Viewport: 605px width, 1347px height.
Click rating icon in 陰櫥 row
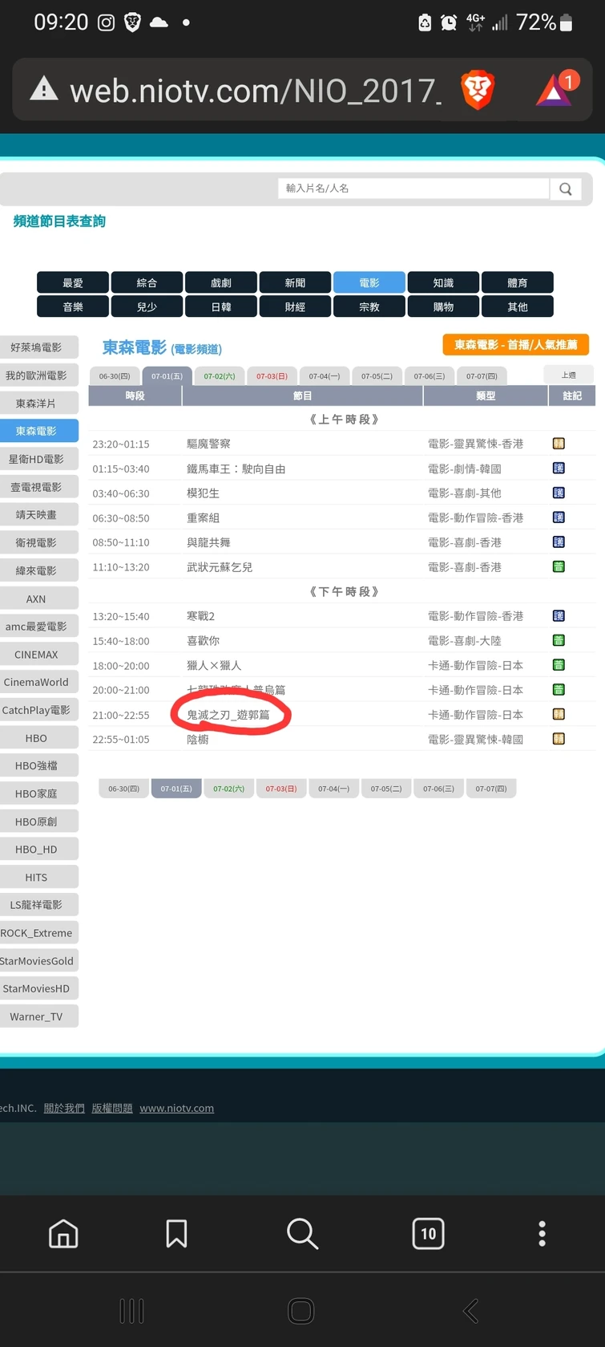point(559,738)
